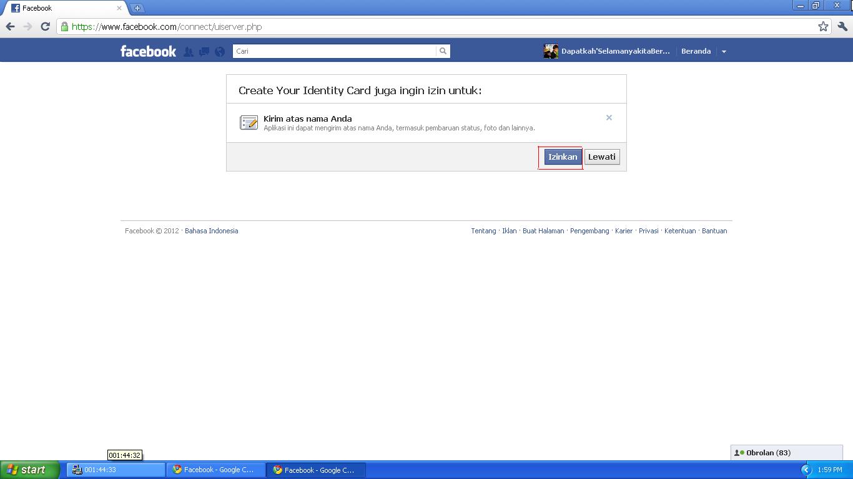This screenshot has width=853, height=479.
Task: Open the Tentang footer link
Action: (483, 231)
